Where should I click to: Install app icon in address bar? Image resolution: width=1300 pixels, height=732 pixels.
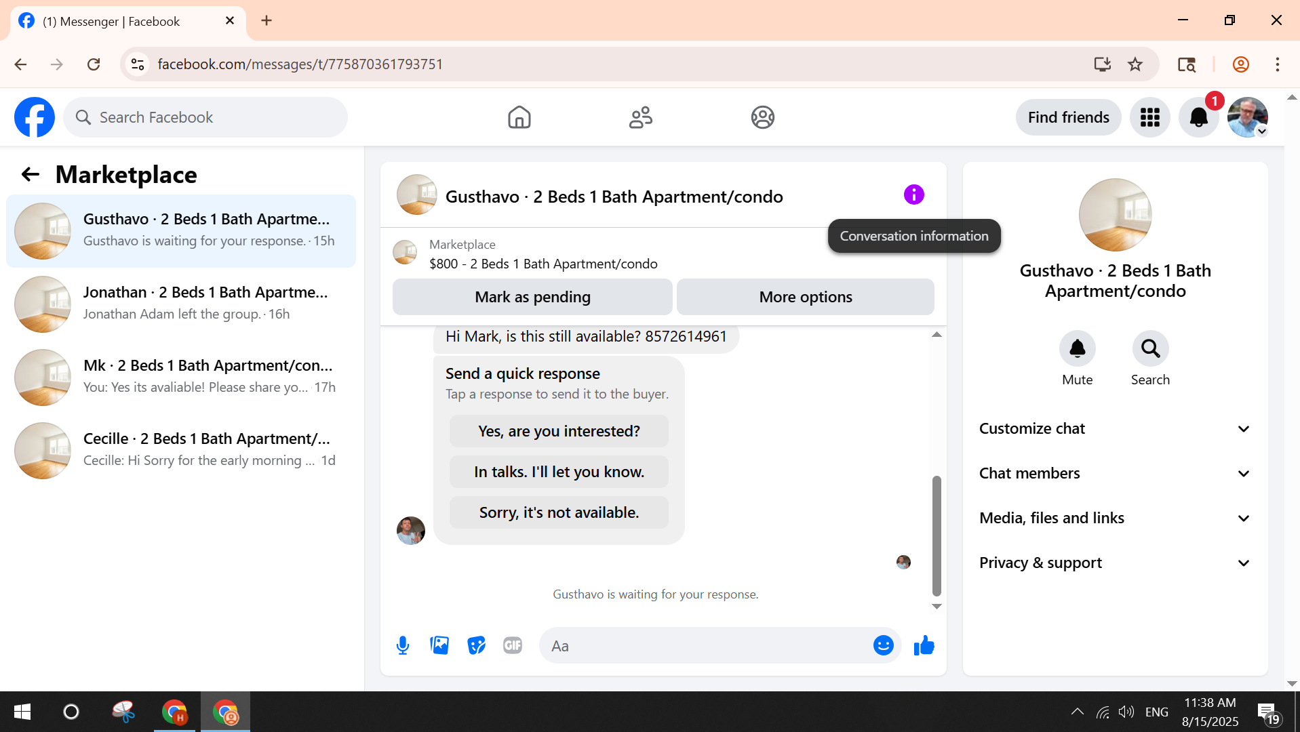pyautogui.click(x=1103, y=64)
